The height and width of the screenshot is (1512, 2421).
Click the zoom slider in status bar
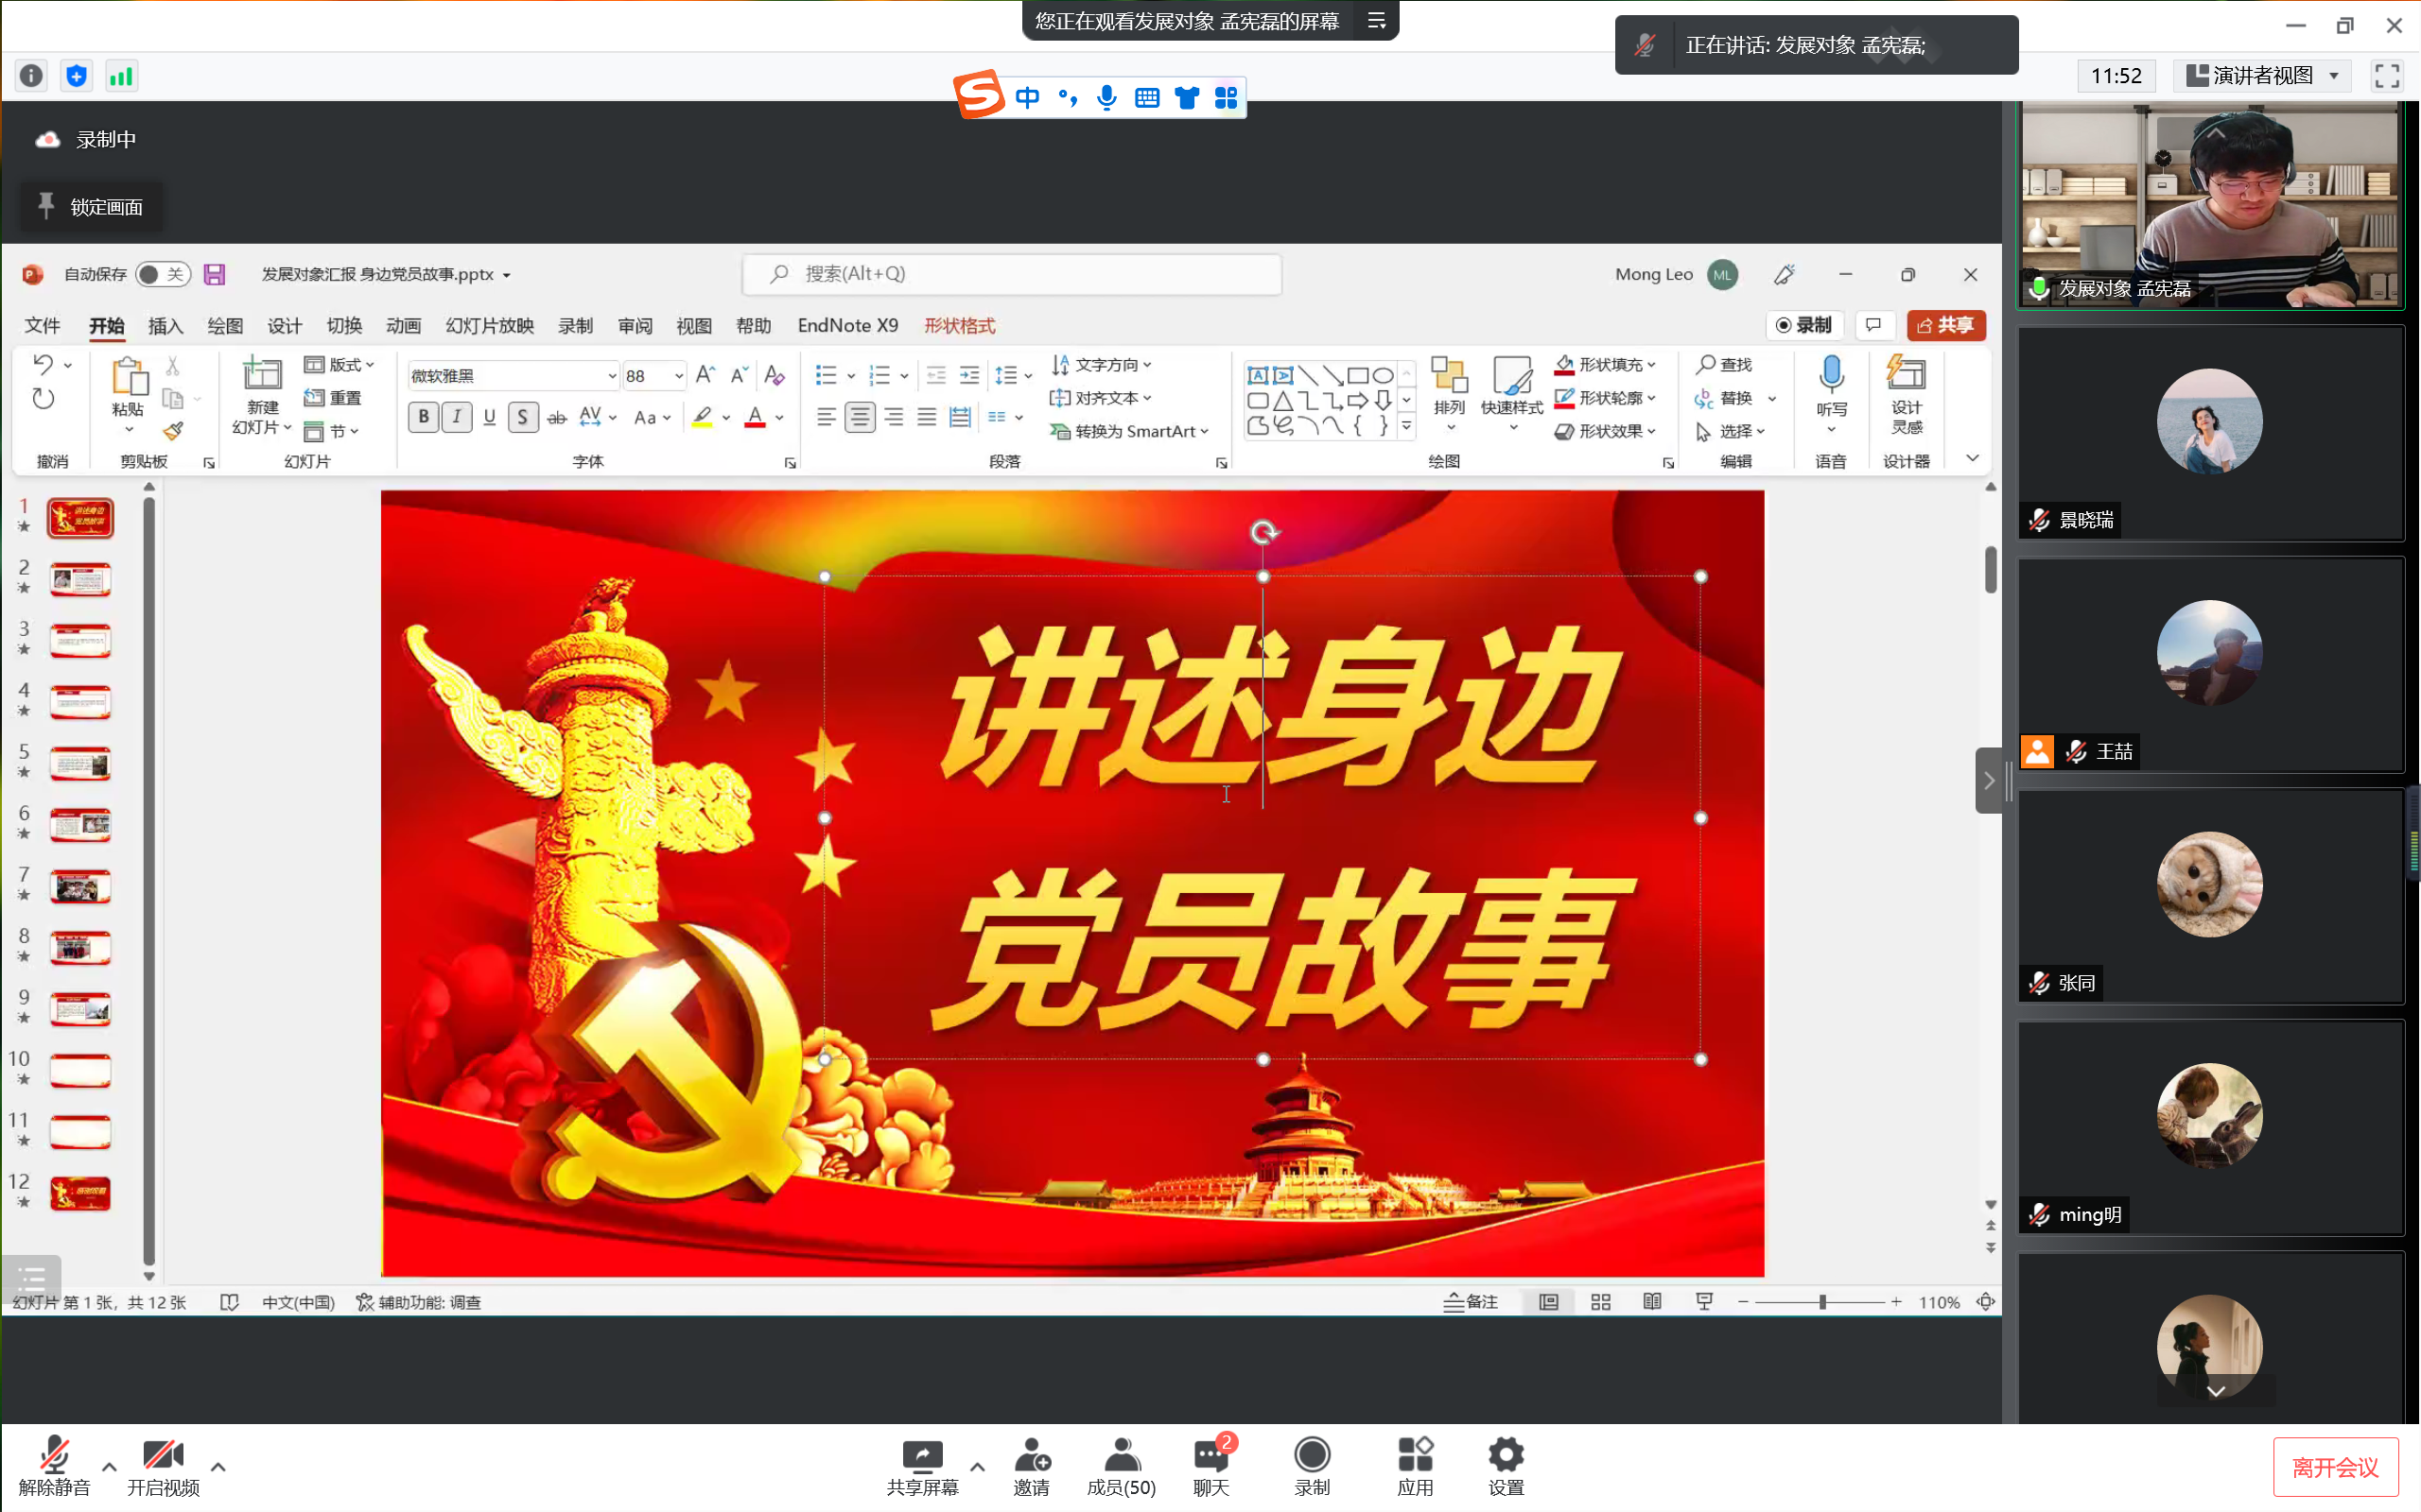click(x=1821, y=1302)
